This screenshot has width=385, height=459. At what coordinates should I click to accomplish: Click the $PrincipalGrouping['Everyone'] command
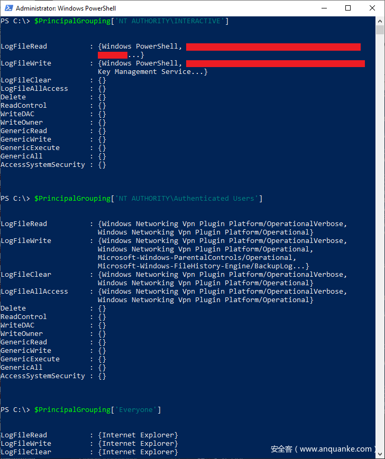click(97, 410)
